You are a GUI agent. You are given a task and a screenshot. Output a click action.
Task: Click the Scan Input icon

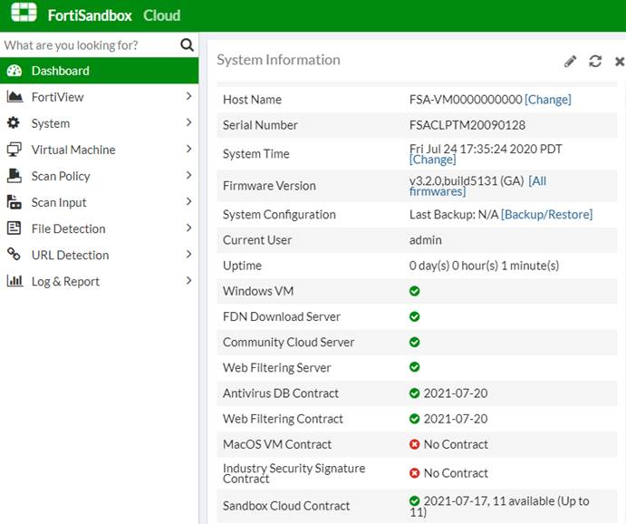click(14, 202)
